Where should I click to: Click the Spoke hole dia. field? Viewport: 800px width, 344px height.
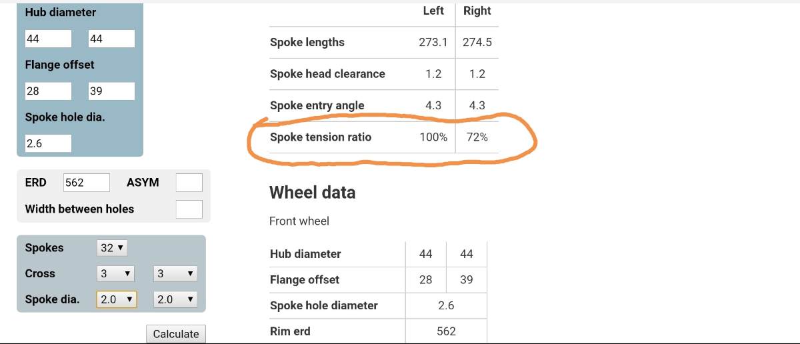[x=48, y=143]
